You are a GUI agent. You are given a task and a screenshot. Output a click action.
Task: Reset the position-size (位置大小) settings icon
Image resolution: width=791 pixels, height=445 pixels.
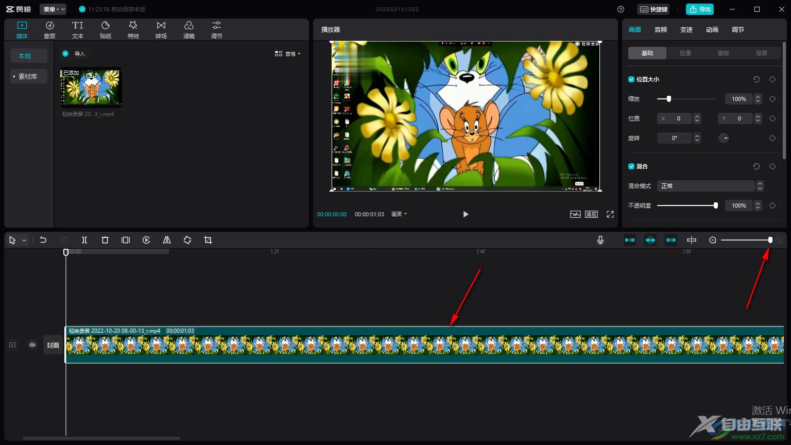(x=756, y=79)
